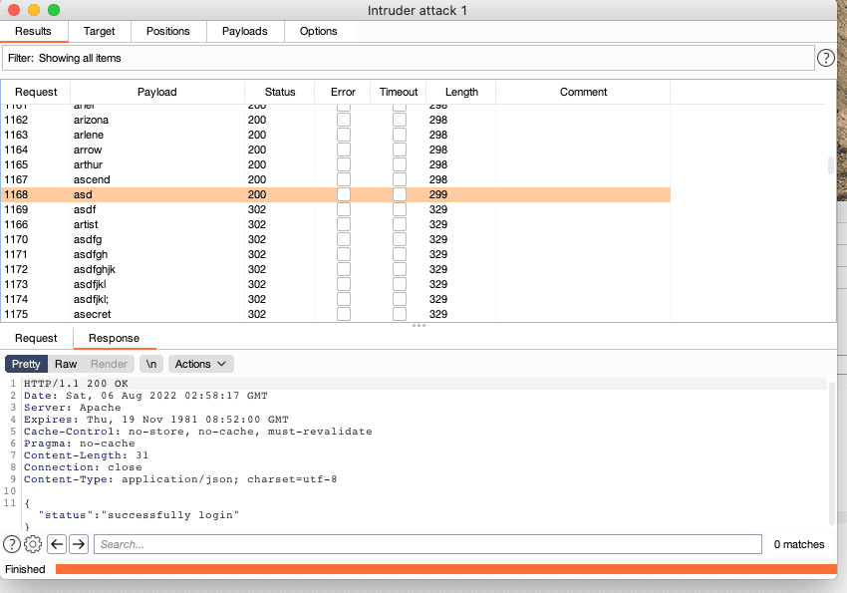Switch to the Request tab

[x=36, y=338]
